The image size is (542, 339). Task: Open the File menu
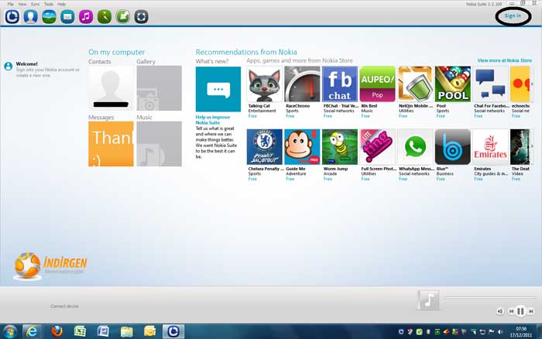(11, 4)
